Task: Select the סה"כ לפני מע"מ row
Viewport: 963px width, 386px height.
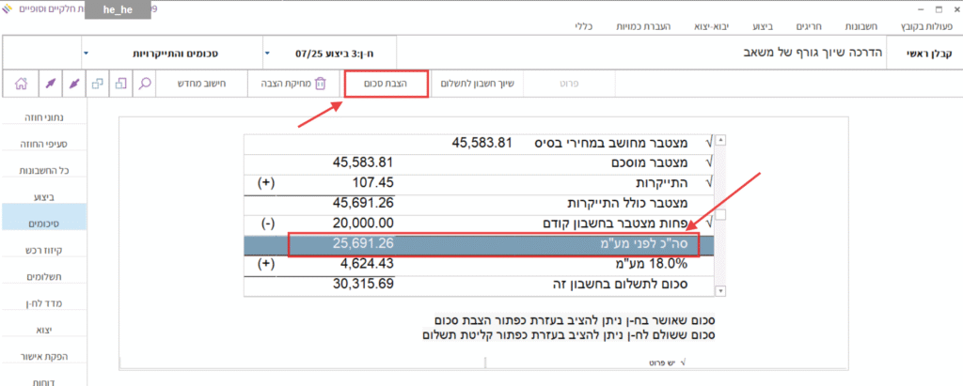Action: pyautogui.click(x=498, y=244)
